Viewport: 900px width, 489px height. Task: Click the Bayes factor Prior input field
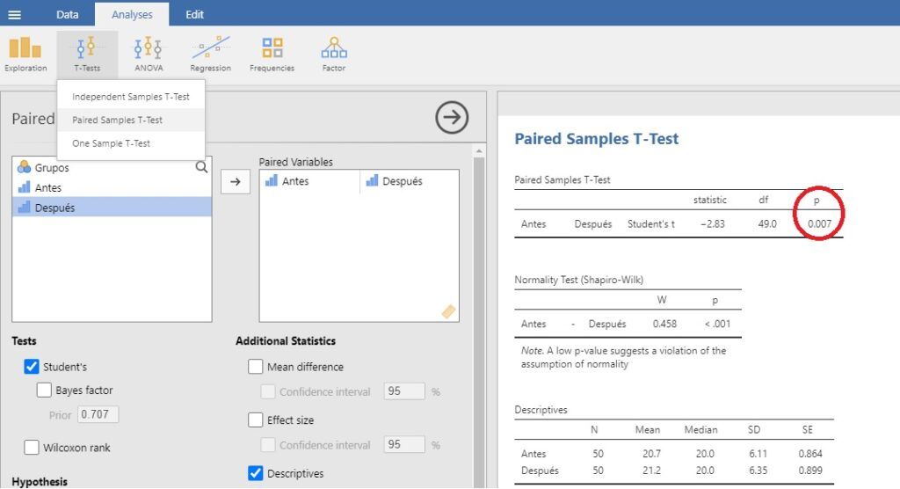click(x=98, y=414)
